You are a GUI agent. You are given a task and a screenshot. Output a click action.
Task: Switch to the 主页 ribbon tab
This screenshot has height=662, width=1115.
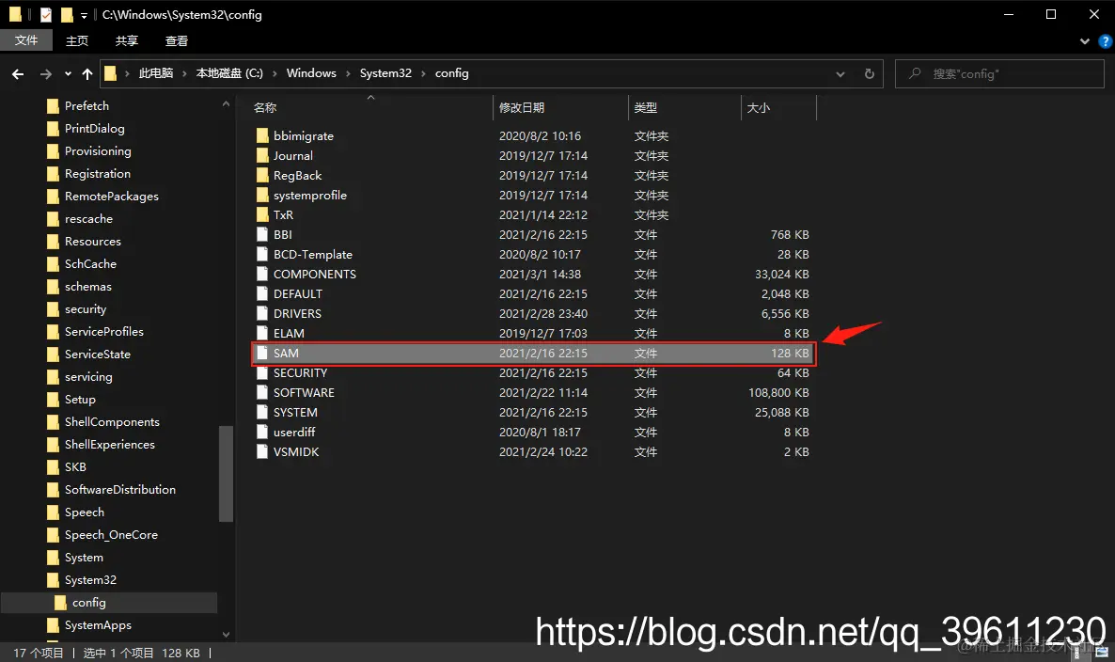77,41
